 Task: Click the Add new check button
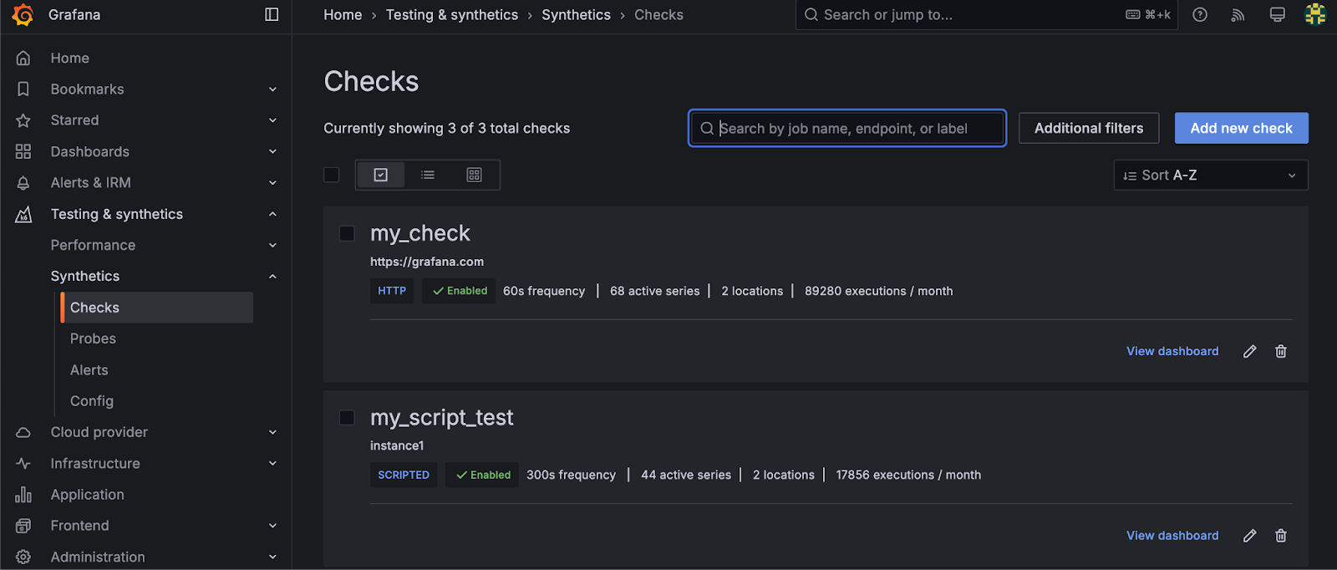click(x=1241, y=128)
